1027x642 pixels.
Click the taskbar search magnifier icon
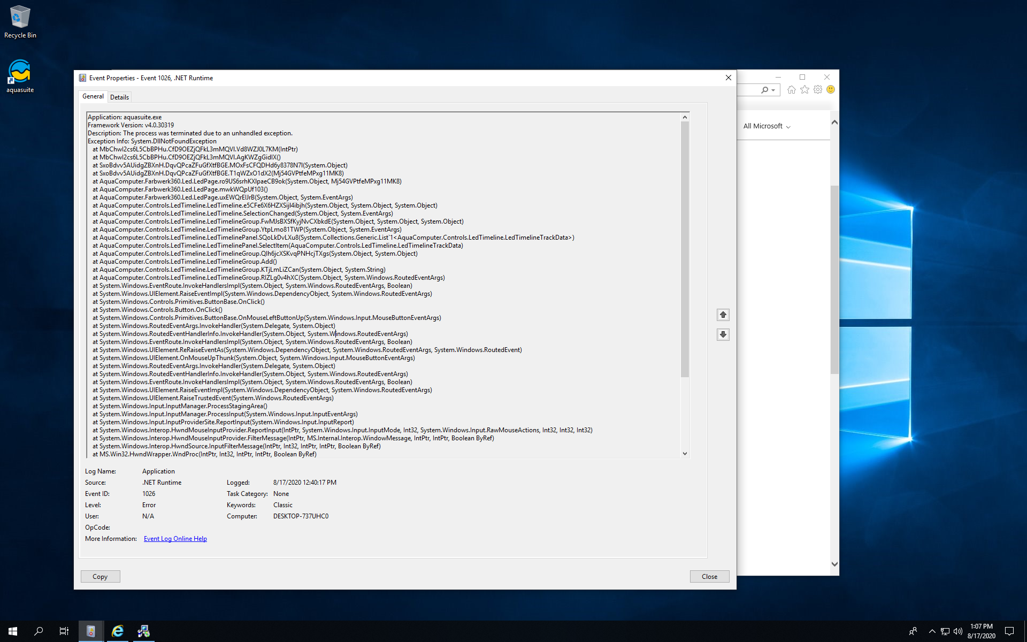39,631
